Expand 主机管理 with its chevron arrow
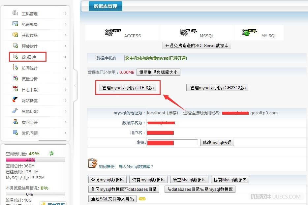The width and height of the screenshot is (308, 205). (65, 14)
